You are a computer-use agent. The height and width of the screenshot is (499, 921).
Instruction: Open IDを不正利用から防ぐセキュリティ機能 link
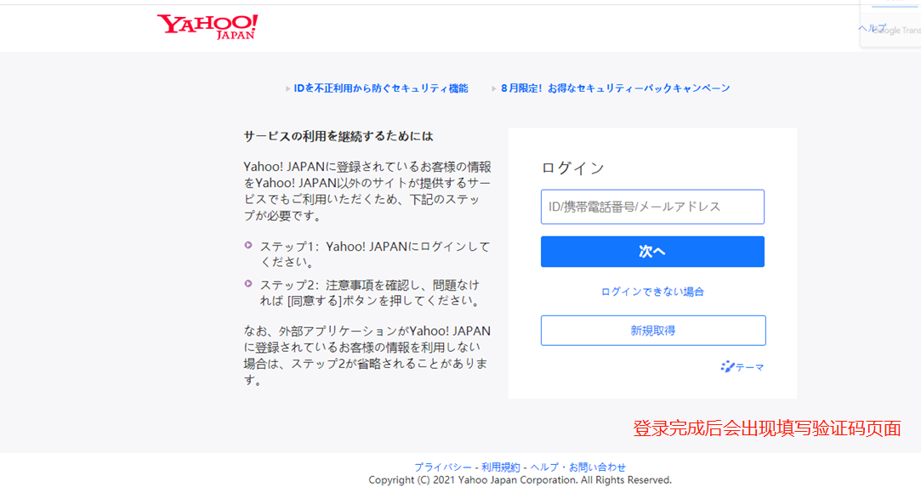click(381, 88)
